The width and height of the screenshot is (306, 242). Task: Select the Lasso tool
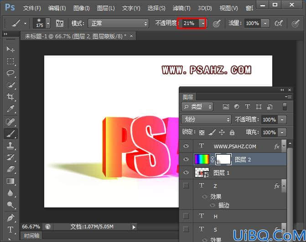pyautogui.click(x=10, y=73)
